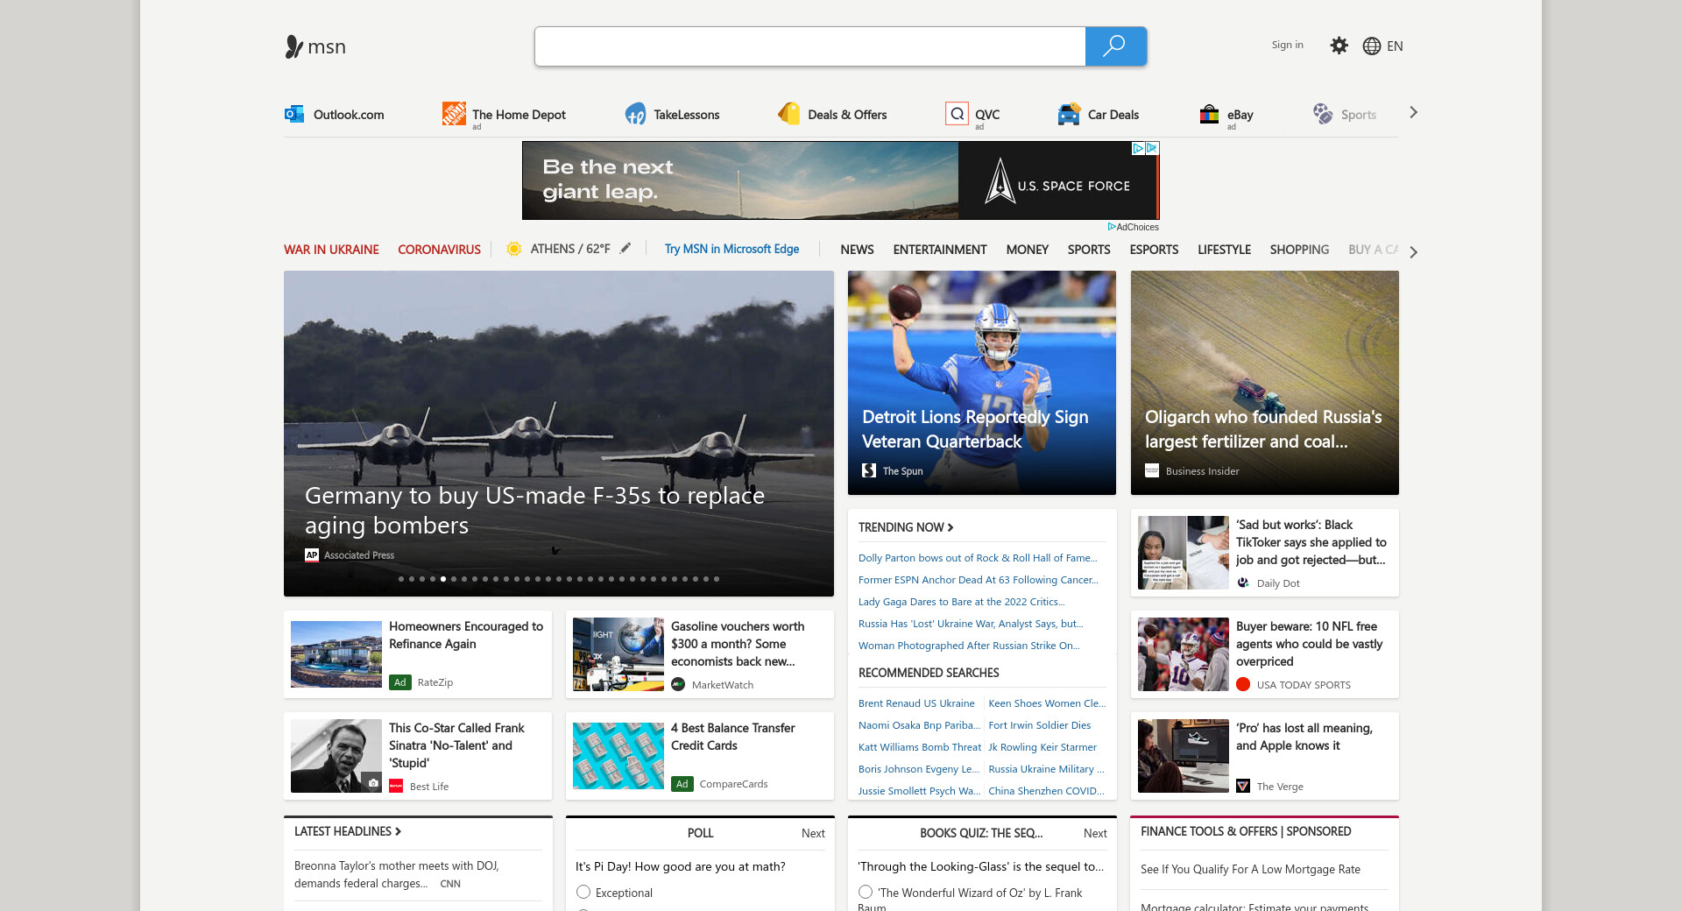Open the Entertainment tab
Viewport: 1682px width, 911px height.
939,250
